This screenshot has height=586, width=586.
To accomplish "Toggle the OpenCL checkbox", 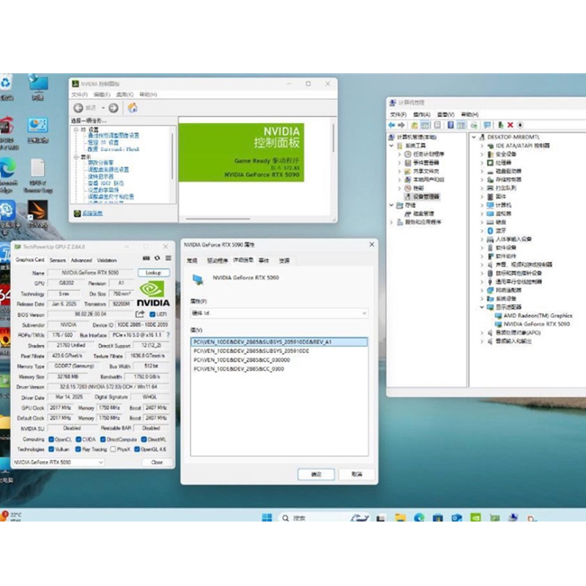I will click(x=51, y=439).
